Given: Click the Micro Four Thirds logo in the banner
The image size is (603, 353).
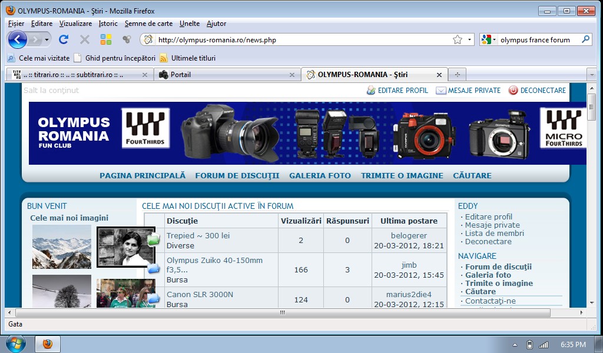Looking at the screenshot, I should tap(564, 128).
